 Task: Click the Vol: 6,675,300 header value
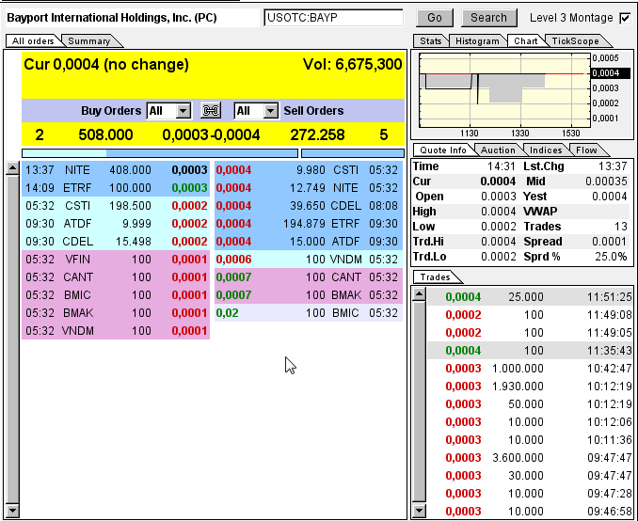click(352, 65)
